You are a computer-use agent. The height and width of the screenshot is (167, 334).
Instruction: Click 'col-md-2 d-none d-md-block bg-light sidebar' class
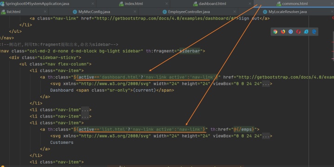coord(85,51)
